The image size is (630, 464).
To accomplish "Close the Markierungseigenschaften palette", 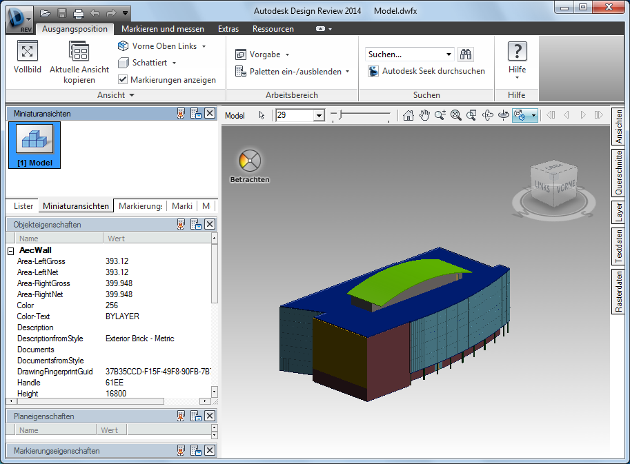I will (210, 450).
